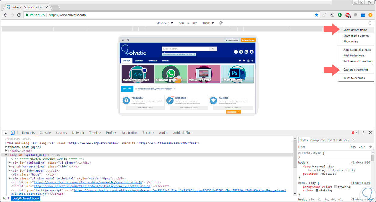376x202 pixels.
Task: Expand the ipbwrapper div node
Action: coord(9,170)
